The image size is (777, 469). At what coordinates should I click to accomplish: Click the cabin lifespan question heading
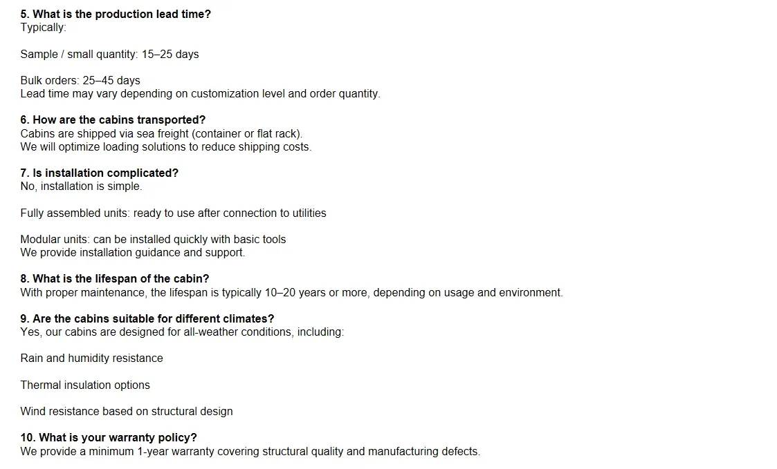[114, 278]
